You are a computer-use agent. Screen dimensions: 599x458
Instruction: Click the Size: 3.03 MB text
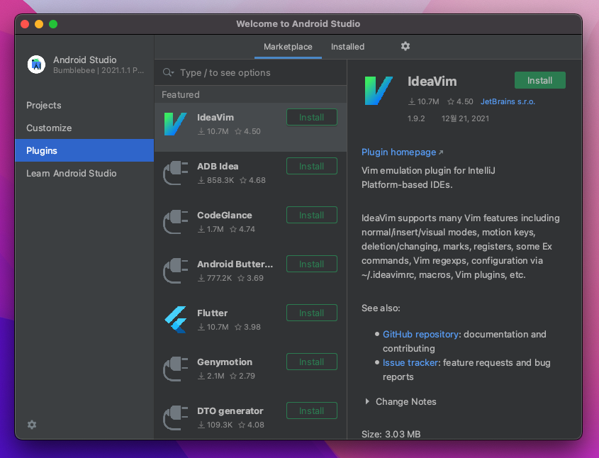tap(391, 435)
